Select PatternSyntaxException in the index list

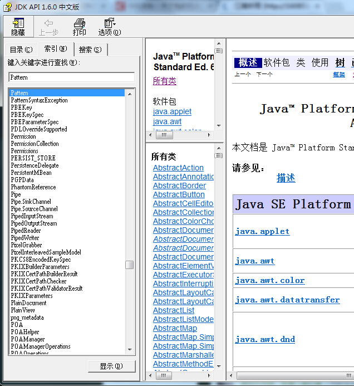pos(39,100)
